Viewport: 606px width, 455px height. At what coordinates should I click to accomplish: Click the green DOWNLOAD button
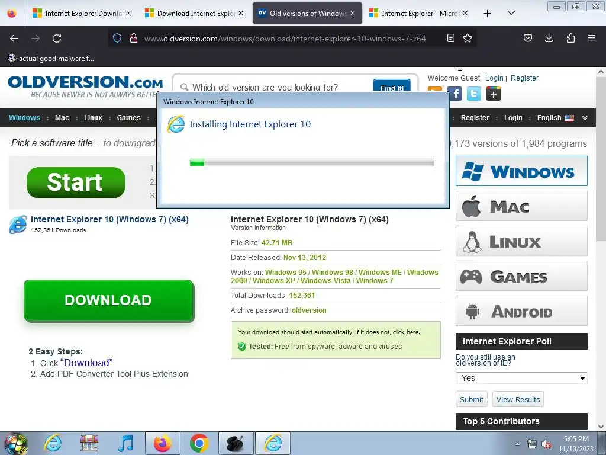(x=109, y=300)
